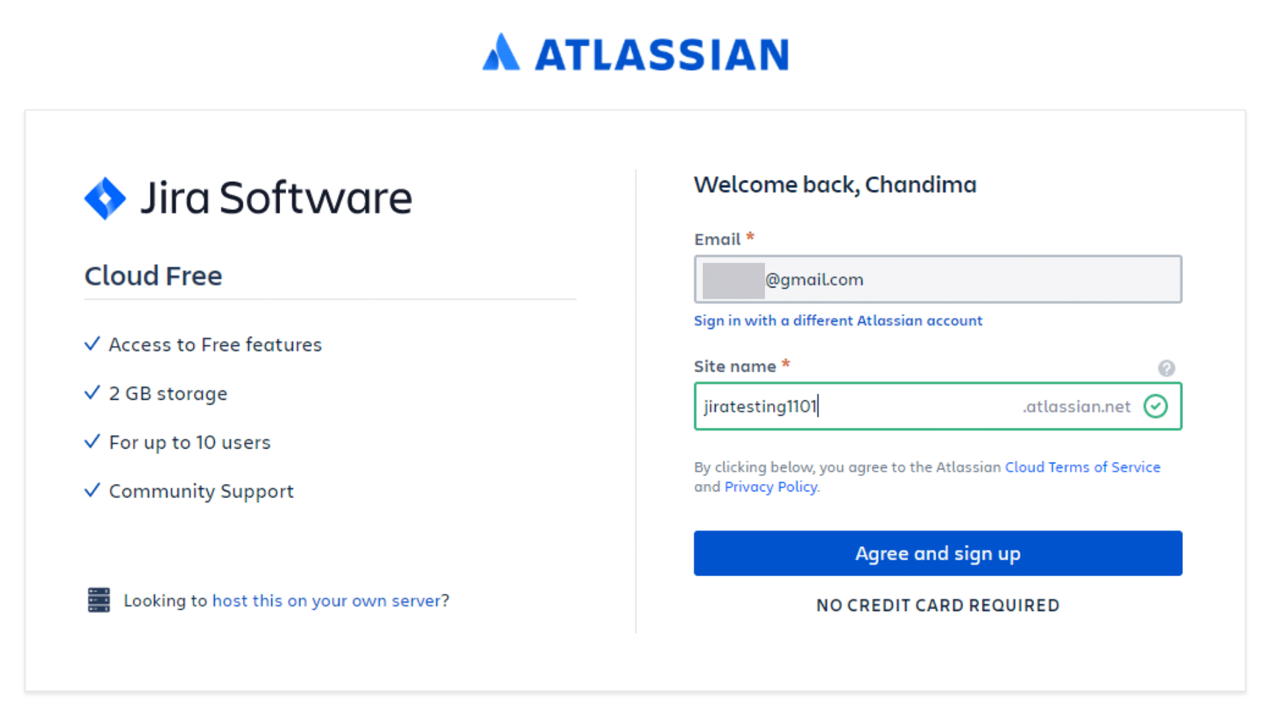The width and height of the screenshot is (1284, 722).
Task: Click the Welcome back, Chandima heading
Action: coord(835,185)
